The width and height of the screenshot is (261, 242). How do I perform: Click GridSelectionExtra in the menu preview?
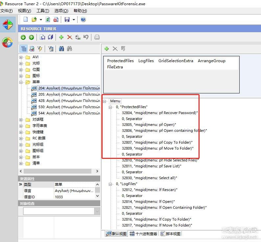click(x=176, y=61)
